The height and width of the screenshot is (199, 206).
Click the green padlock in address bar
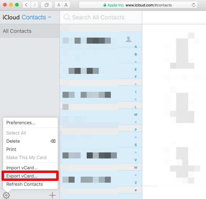click(x=105, y=5)
